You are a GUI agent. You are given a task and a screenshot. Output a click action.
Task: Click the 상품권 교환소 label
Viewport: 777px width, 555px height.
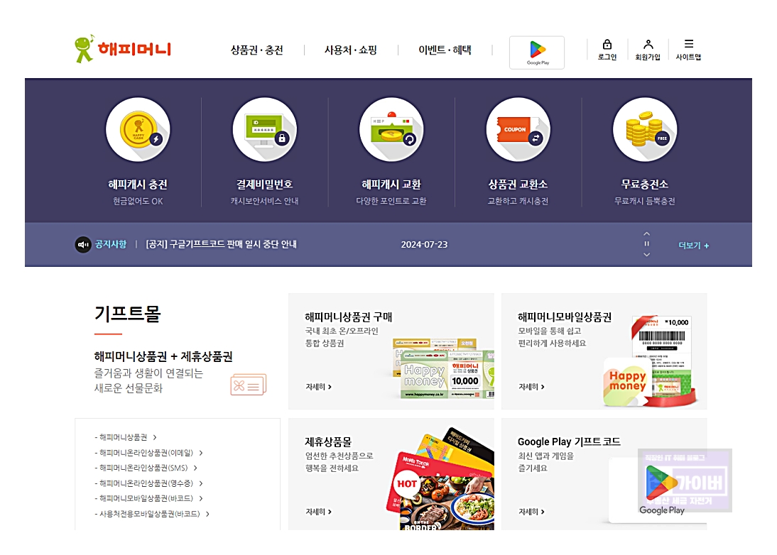pyautogui.click(x=518, y=185)
